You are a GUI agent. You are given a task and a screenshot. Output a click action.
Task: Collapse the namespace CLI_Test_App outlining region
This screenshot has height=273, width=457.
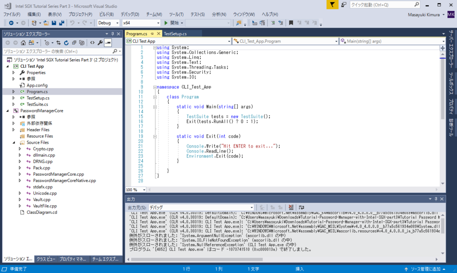pos(155,87)
